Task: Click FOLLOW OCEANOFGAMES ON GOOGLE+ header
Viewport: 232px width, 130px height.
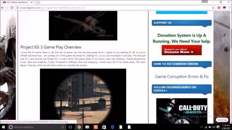Action: pyautogui.click(x=182, y=89)
